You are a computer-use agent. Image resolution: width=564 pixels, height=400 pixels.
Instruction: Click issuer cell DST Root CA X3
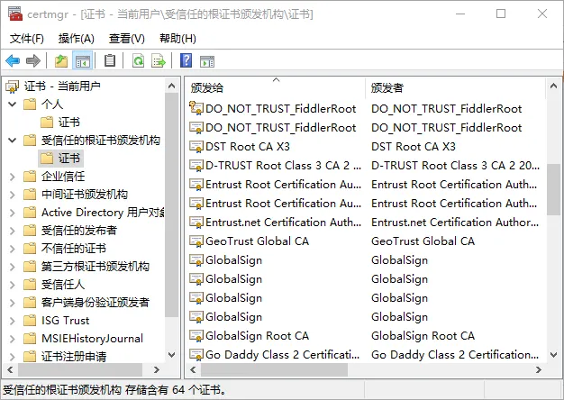click(x=414, y=147)
